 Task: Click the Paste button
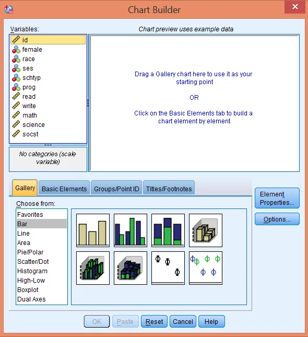125,321
